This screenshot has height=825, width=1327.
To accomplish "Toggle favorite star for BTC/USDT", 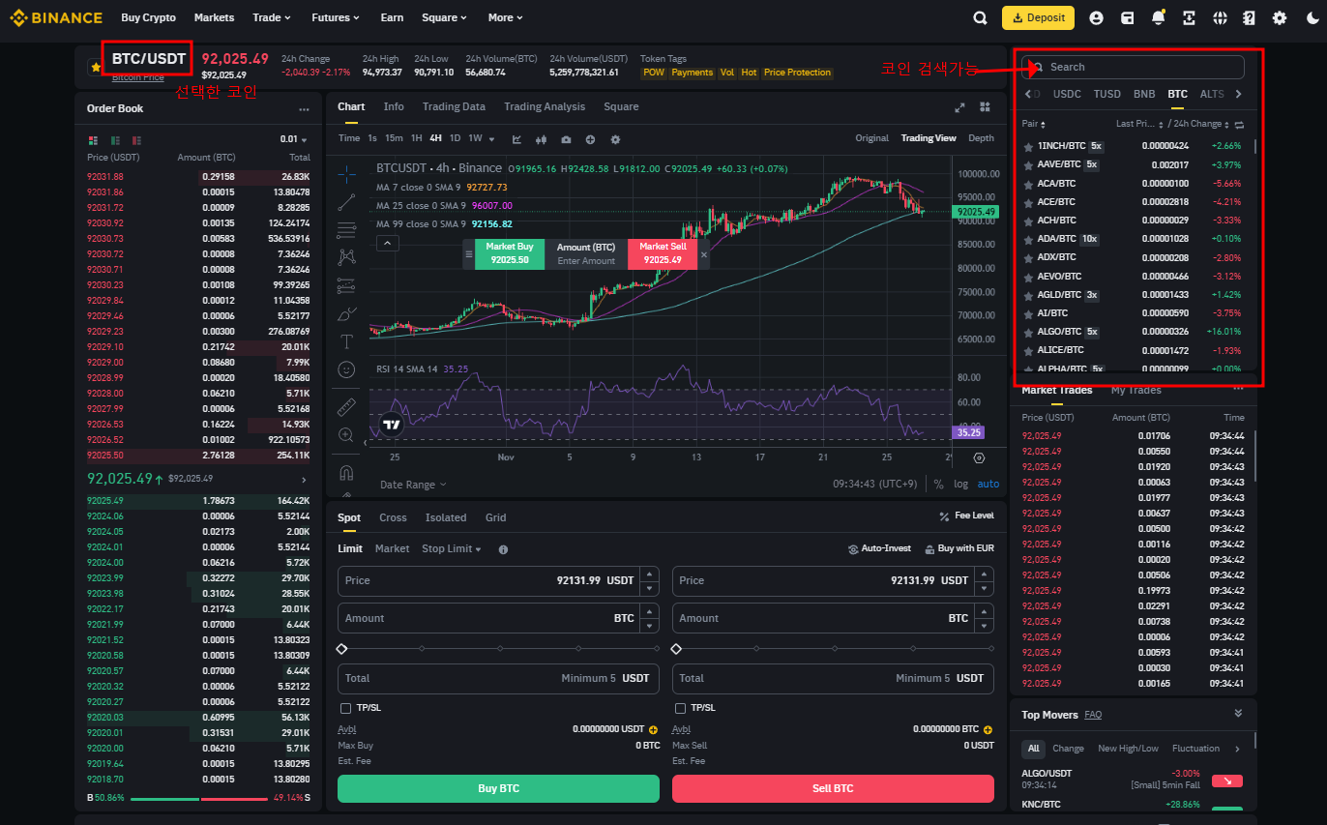I will [x=96, y=67].
